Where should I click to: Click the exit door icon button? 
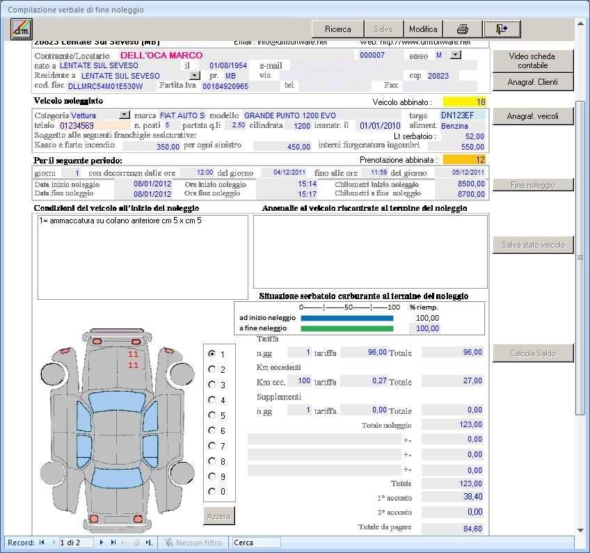click(x=502, y=29)
